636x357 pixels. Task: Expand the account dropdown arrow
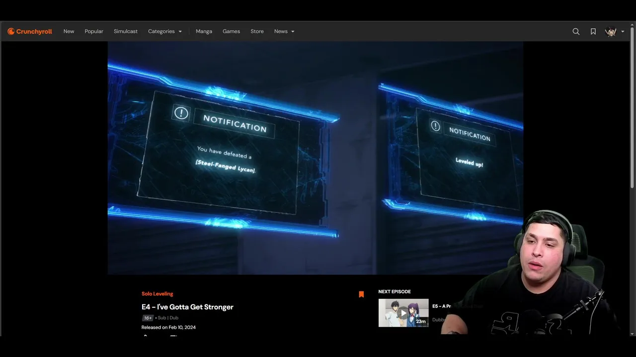(623, 32)
